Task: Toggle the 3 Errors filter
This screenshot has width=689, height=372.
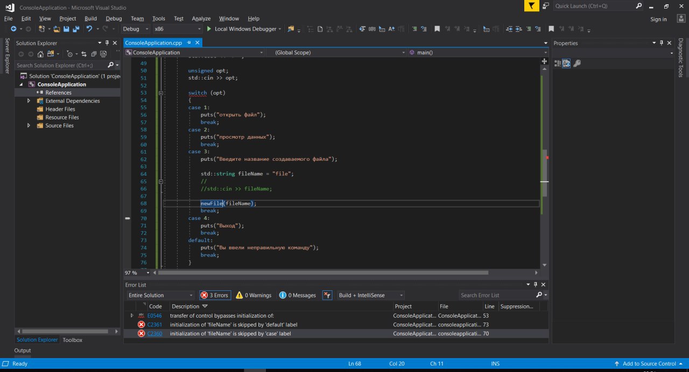Action: pos(215,295)
